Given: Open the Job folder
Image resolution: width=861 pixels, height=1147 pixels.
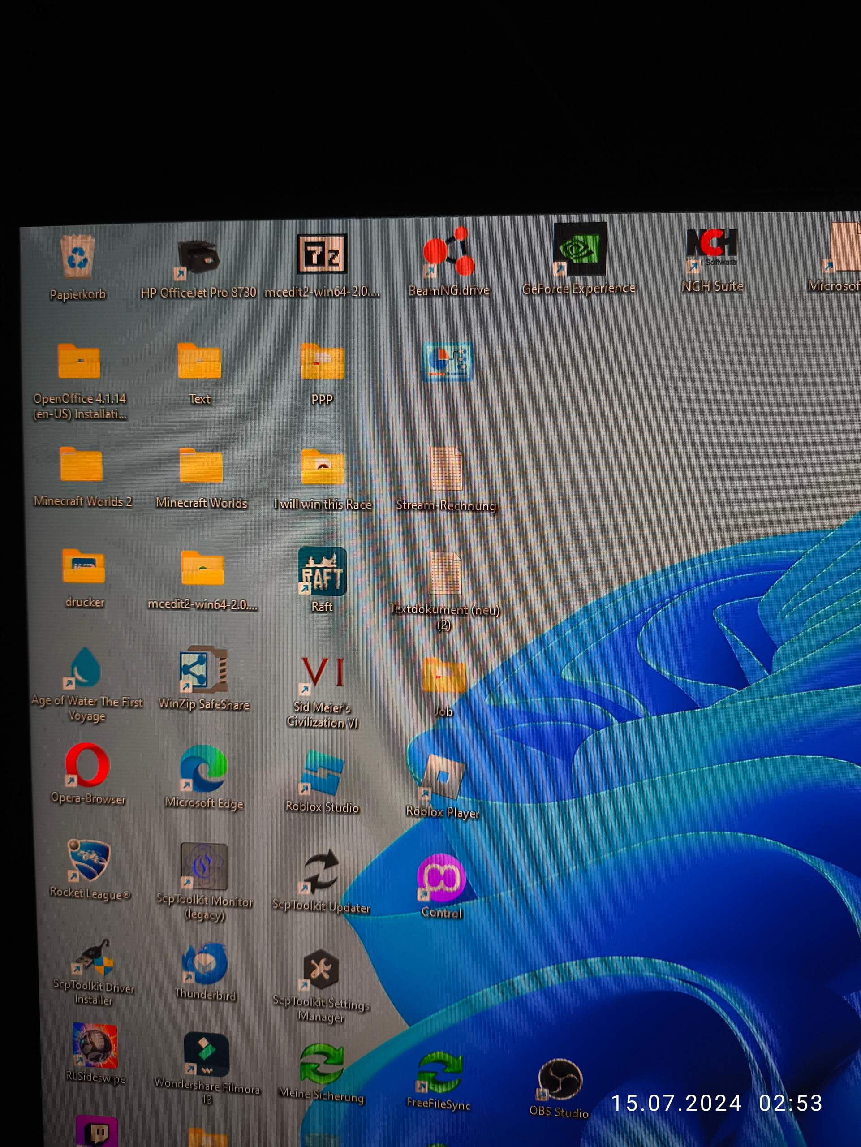Looking at the screenshot, I should click(x=444, y=675).
